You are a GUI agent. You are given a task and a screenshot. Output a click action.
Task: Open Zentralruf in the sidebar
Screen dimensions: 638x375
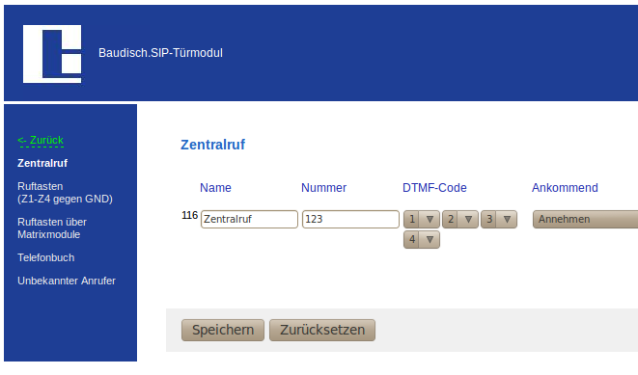42,163
